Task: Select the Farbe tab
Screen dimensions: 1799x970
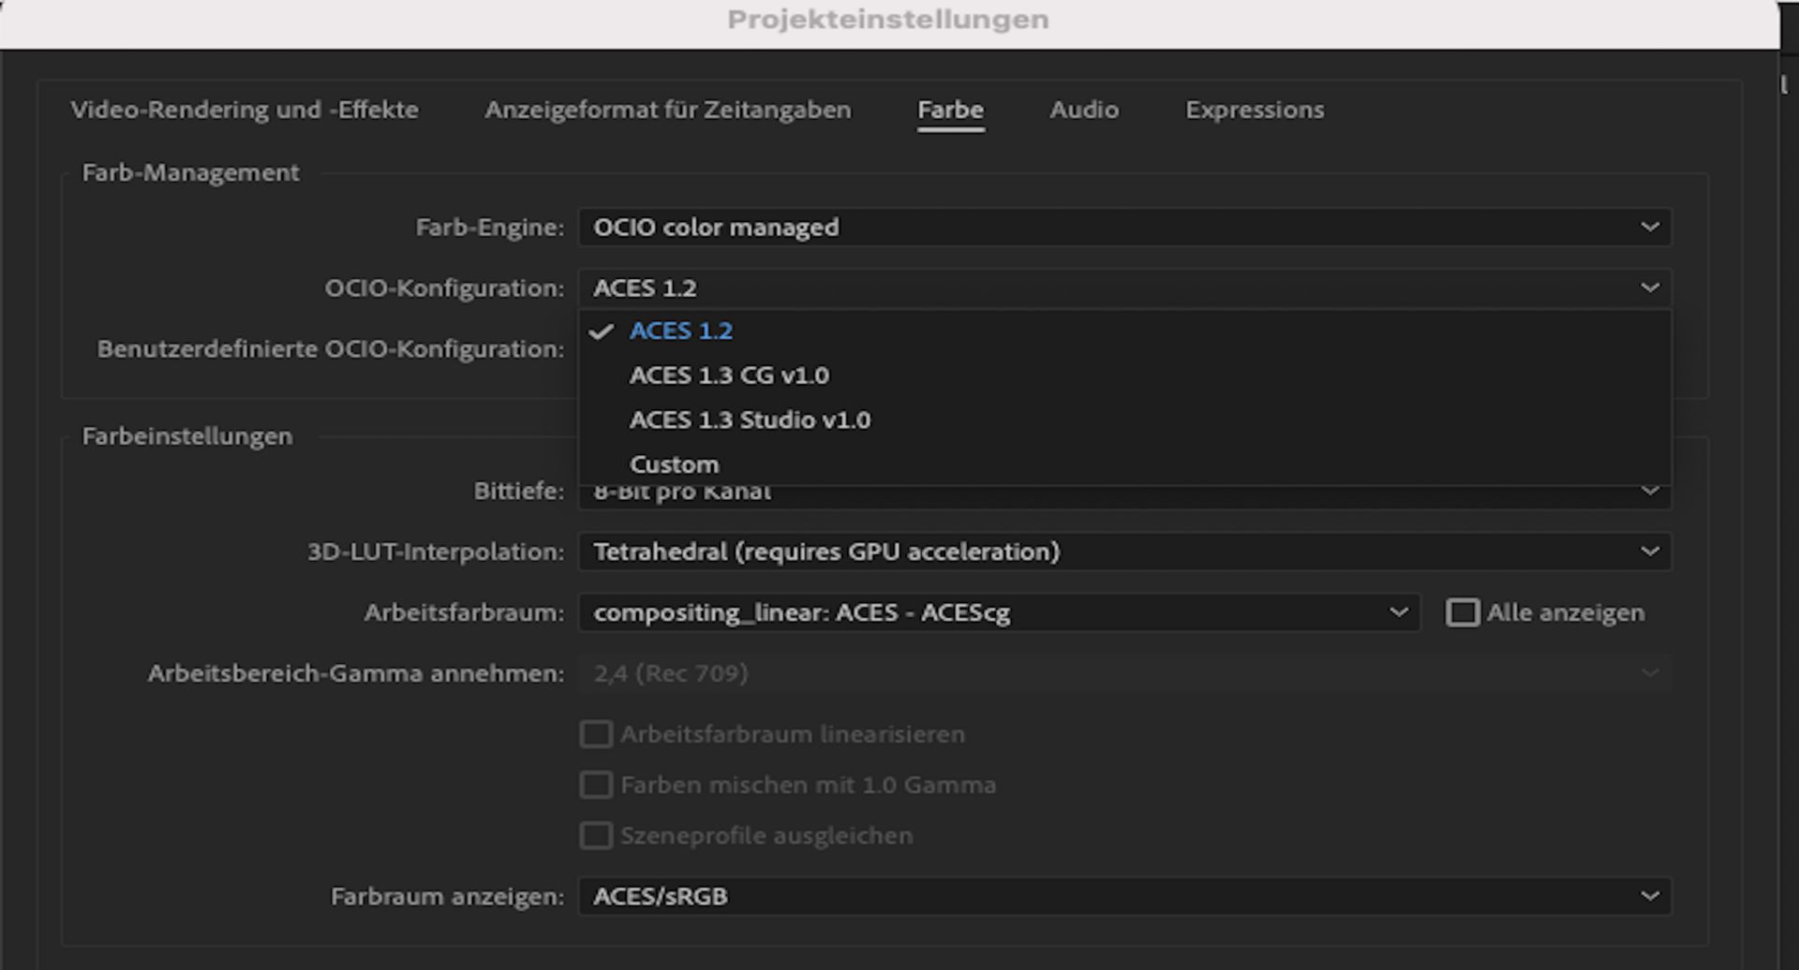Action: 950,110
